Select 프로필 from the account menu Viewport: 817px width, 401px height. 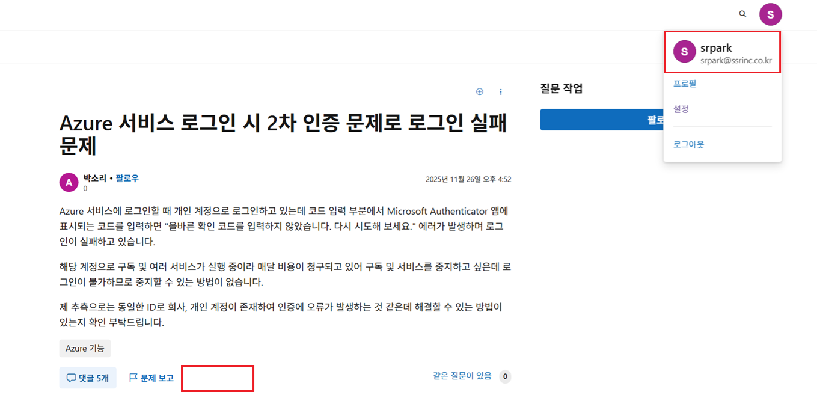pyautogui.click(x=685, y=84)
